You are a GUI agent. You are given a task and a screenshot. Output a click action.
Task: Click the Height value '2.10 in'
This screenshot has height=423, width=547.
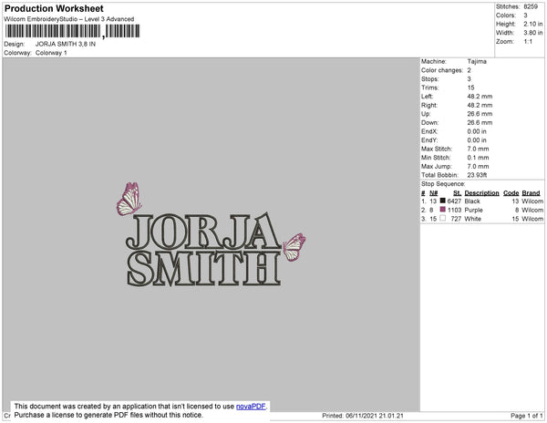(x=532, y=24)
